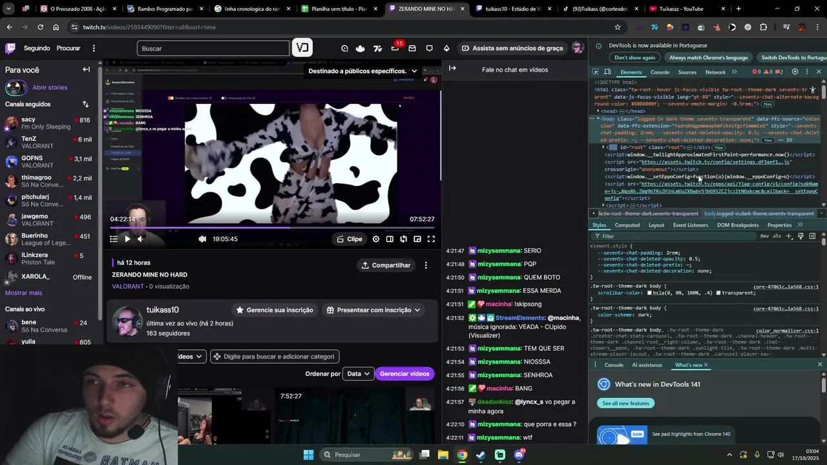The height and width of the screenshot is (465, 827).
Task: Reset the player with the sync arrows icon
Action: click(404, 239)
